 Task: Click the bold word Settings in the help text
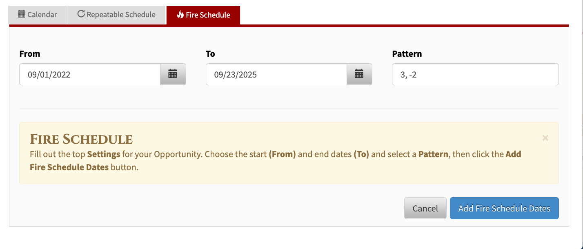click(x=103, y=155)
